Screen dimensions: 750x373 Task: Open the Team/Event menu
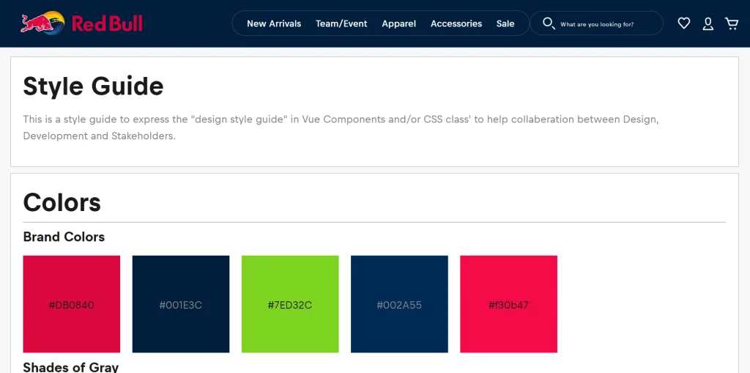point(341,23)
